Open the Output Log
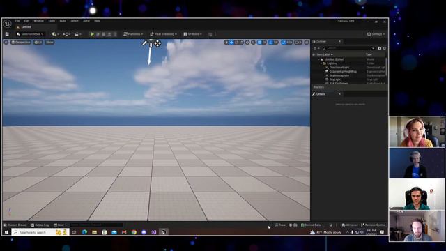This screenshot has width=446, height=251. [40, 225]
